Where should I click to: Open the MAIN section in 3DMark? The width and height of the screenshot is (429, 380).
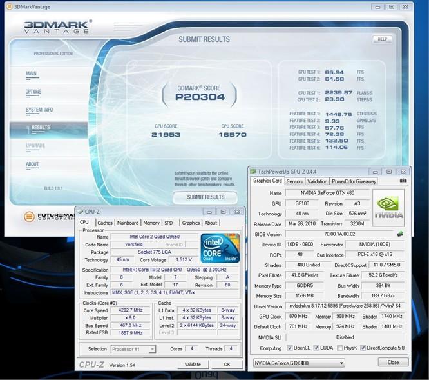(31, 74)
